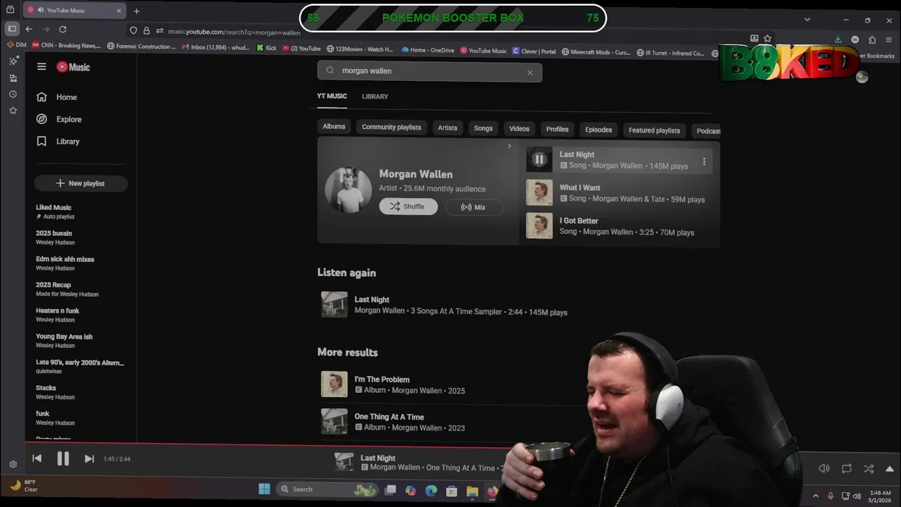Clear the search box with X

pyautogui.click(x=530, y=72)
